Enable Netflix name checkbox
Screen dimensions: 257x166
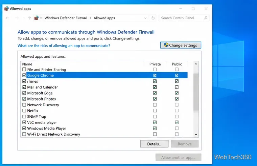(24, 111)
